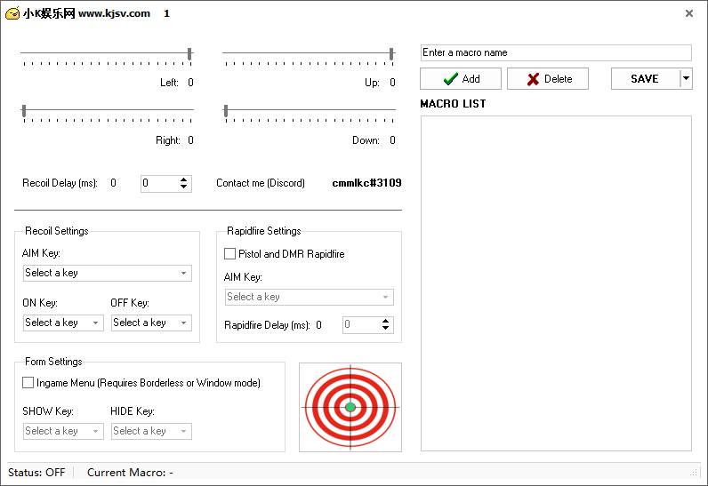Close the window with the X button
This screenshot has width=708, height=486.
tap(689, 13)
